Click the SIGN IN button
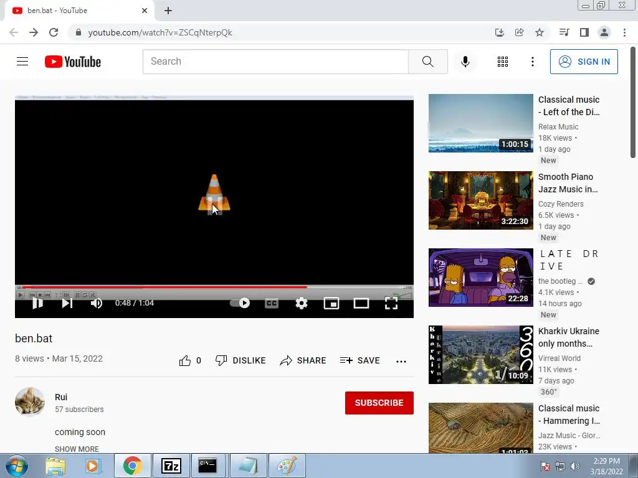The height and width of the screenshot is (478, 638). click(x=583, y=62)
